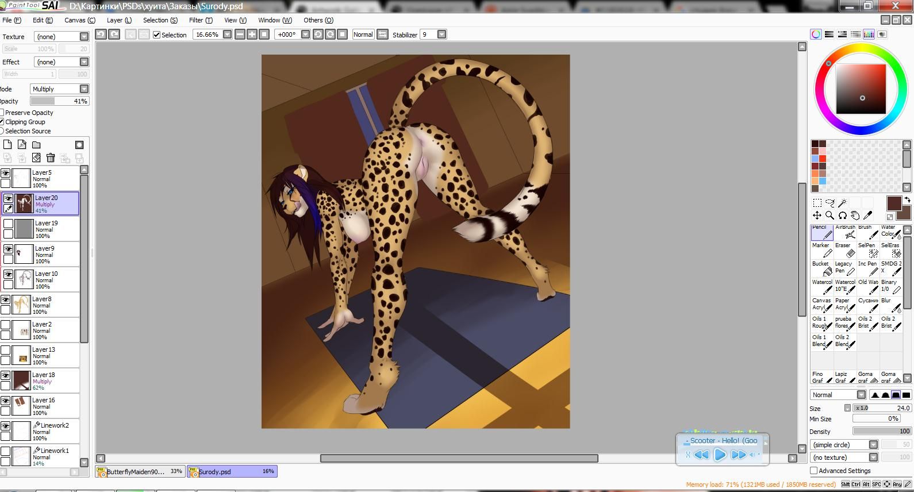Click the undo arrow in toolbar
The image size is (914, 492).
(x=101, y=34)
